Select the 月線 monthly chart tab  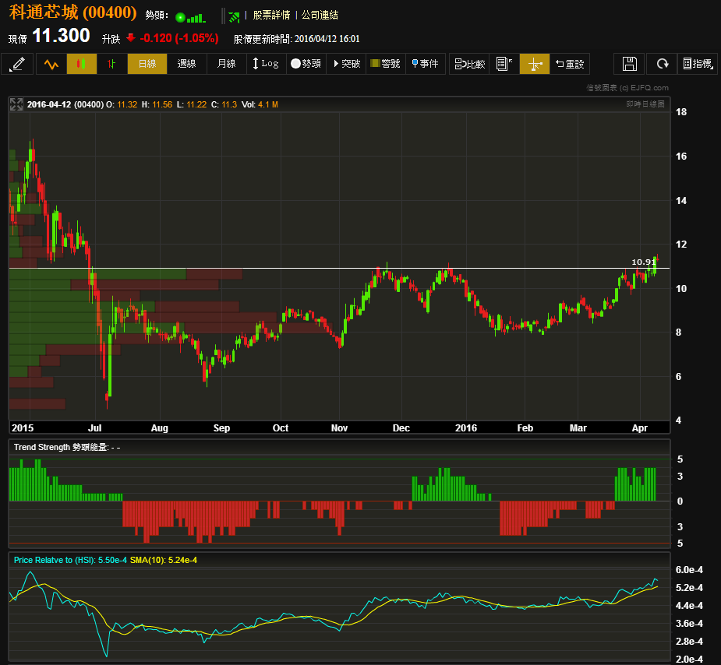click(226, 64)
